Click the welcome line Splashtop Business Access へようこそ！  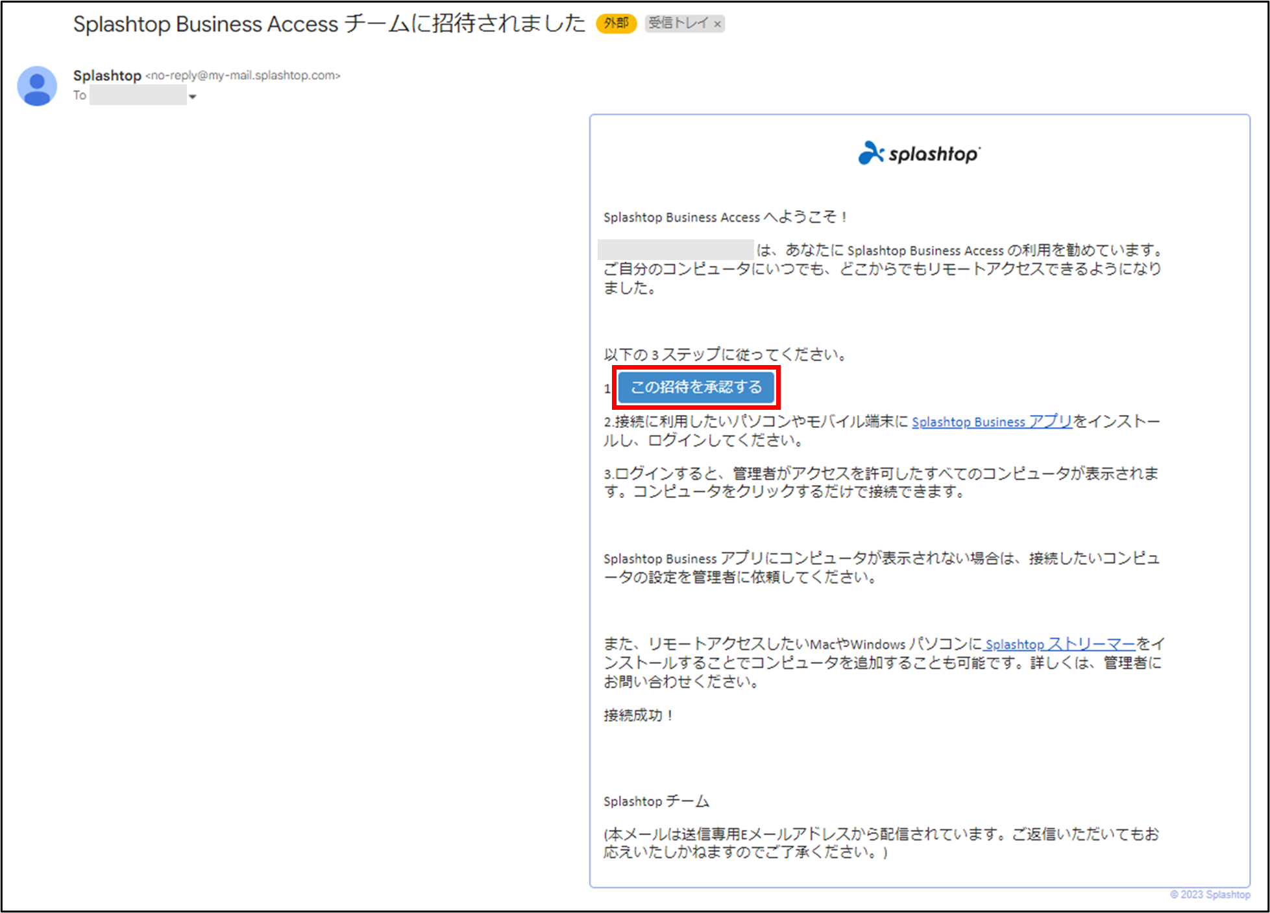pyautogui.click(x=724, y=217)
